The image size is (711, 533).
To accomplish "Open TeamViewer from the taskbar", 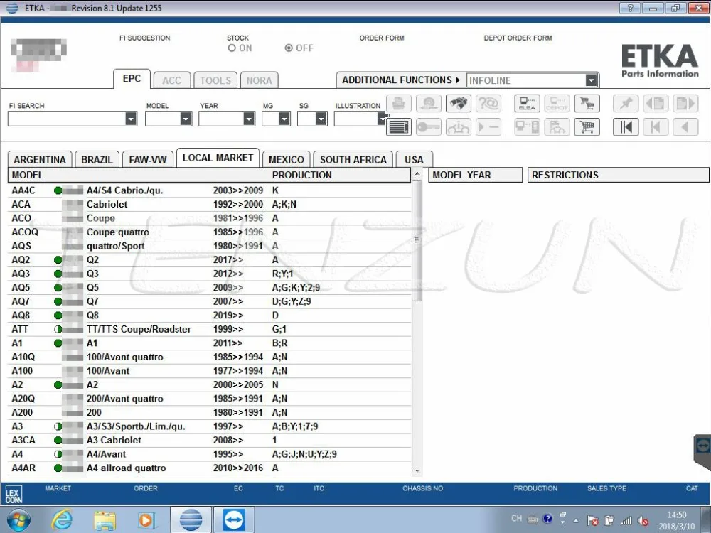I will point(234,519).
